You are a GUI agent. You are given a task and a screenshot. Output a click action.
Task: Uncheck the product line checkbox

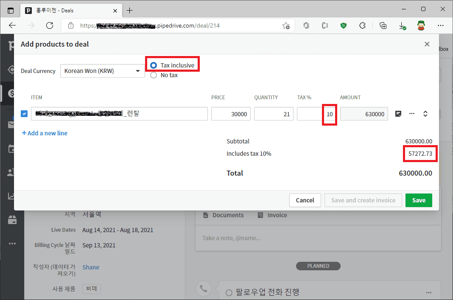(24, 114)
